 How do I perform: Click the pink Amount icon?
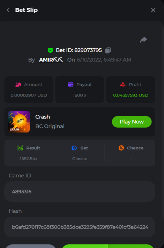[18, 84]
